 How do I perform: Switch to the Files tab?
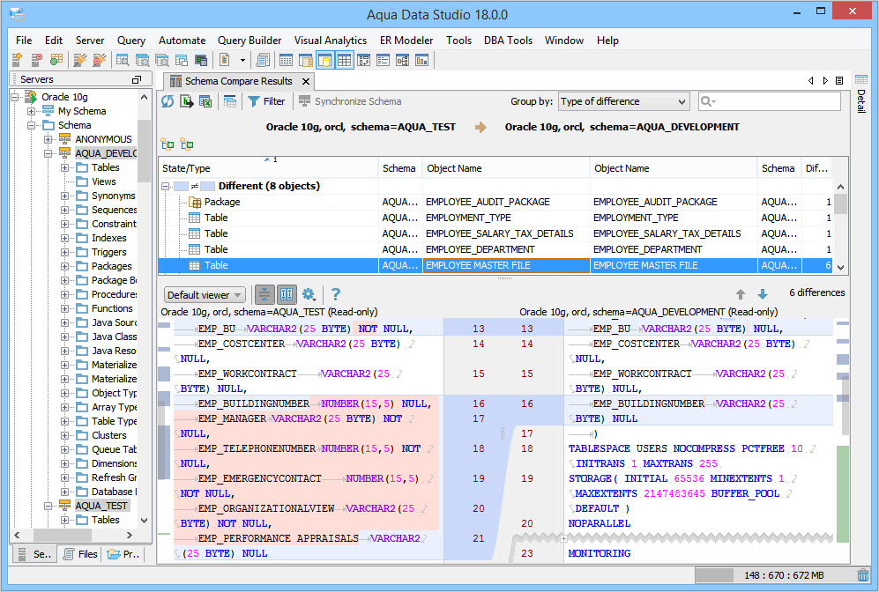click(79, 554)
